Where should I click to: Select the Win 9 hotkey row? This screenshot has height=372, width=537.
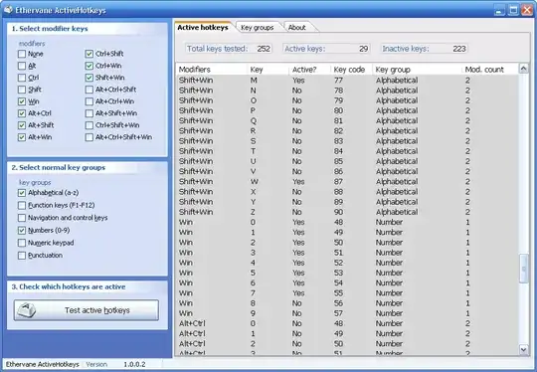(347, 313)
